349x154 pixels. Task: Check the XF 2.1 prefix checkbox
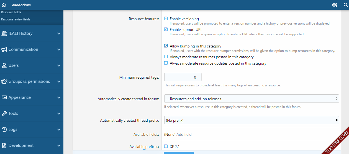click(166, 146)
